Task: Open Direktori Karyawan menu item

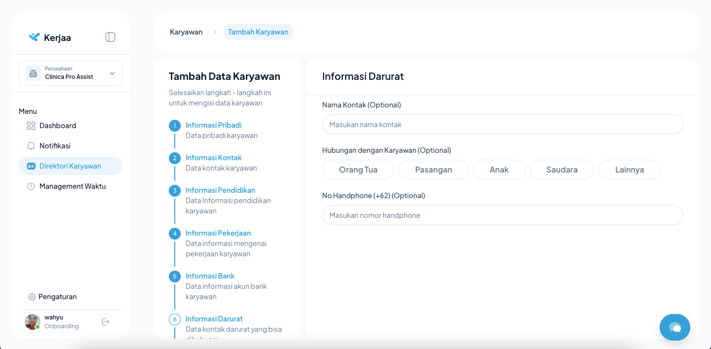Action: click(x=70, y=166)
